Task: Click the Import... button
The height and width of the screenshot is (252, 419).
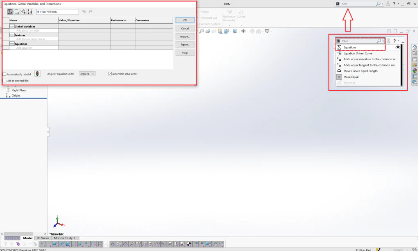Action: (x=185, y=36)
